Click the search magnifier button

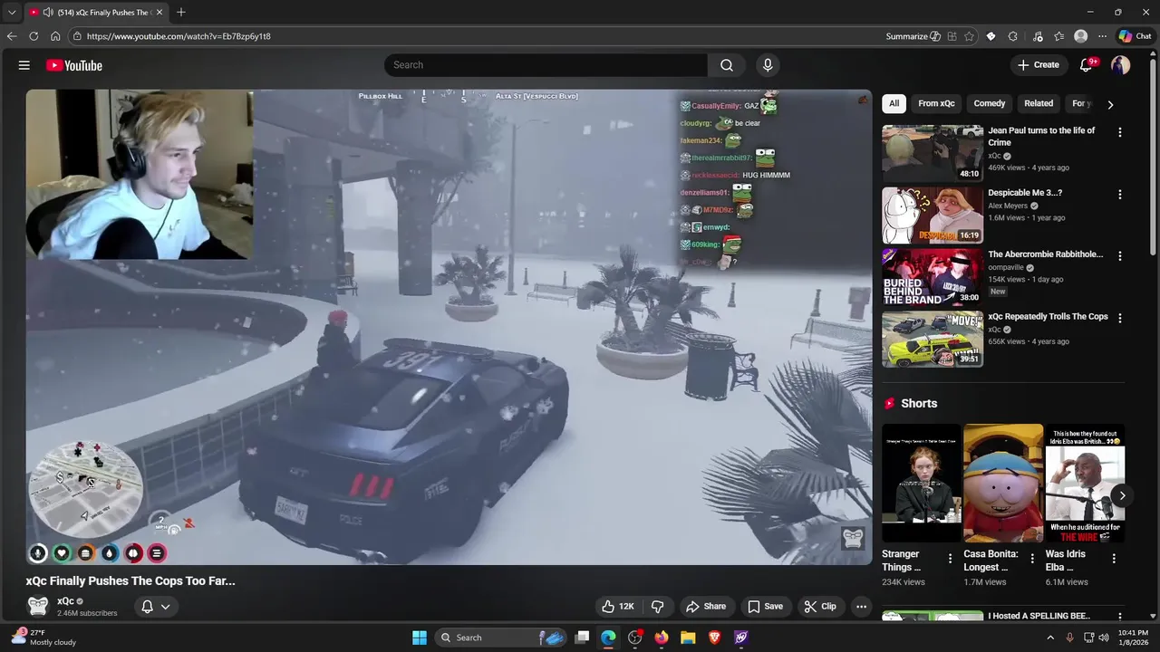click(727, 65)
